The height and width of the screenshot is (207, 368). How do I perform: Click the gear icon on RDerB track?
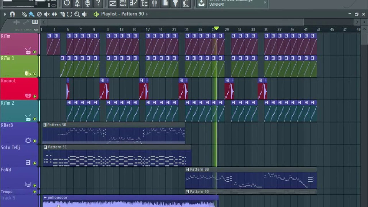click(28, 140)
